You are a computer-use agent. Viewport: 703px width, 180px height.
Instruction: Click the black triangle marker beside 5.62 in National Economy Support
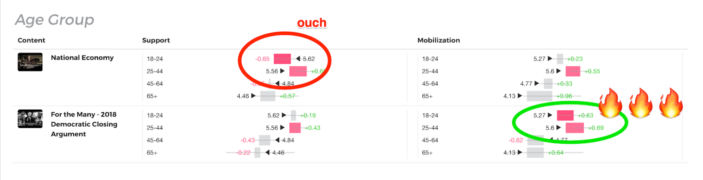coord(298,59)
